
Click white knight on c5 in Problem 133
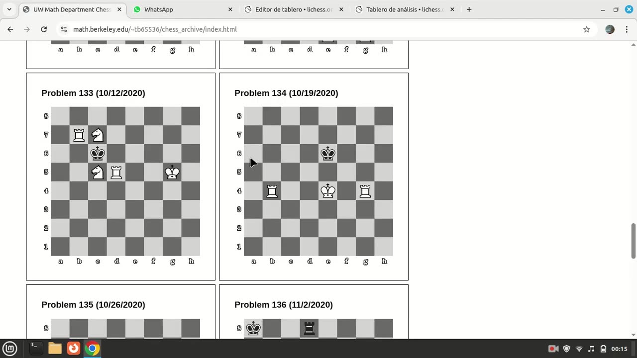[98, 172]
